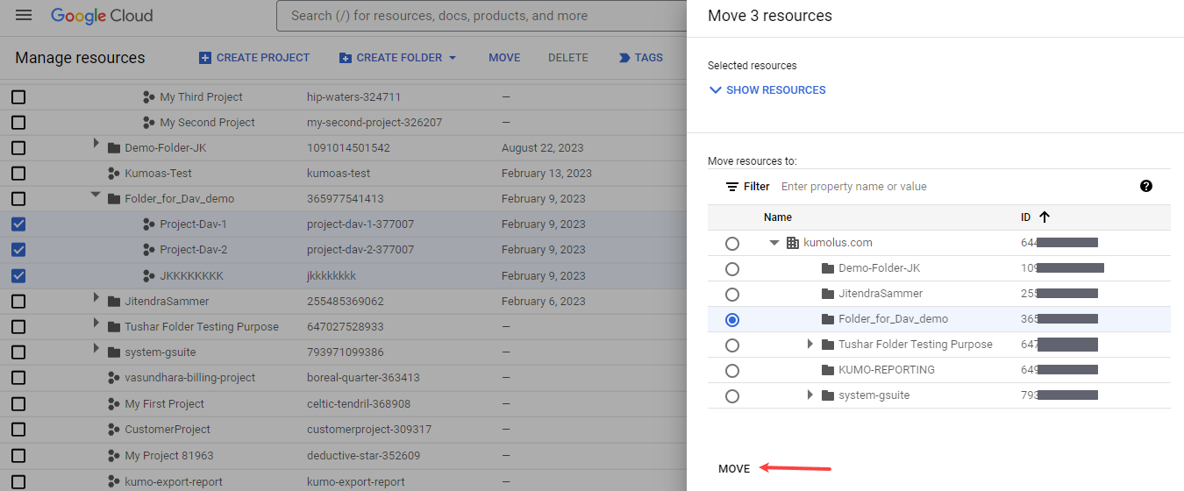Collapse the Folder_for_Dav_demo tree row
The width and height of the screenshot is (1184, 491).
96,197
